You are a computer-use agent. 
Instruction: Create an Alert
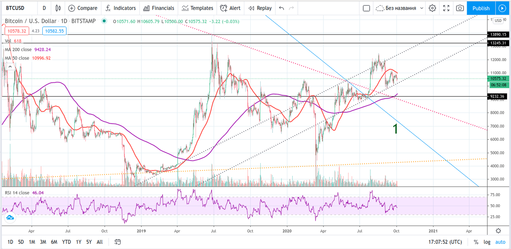[x=230, y=8]
